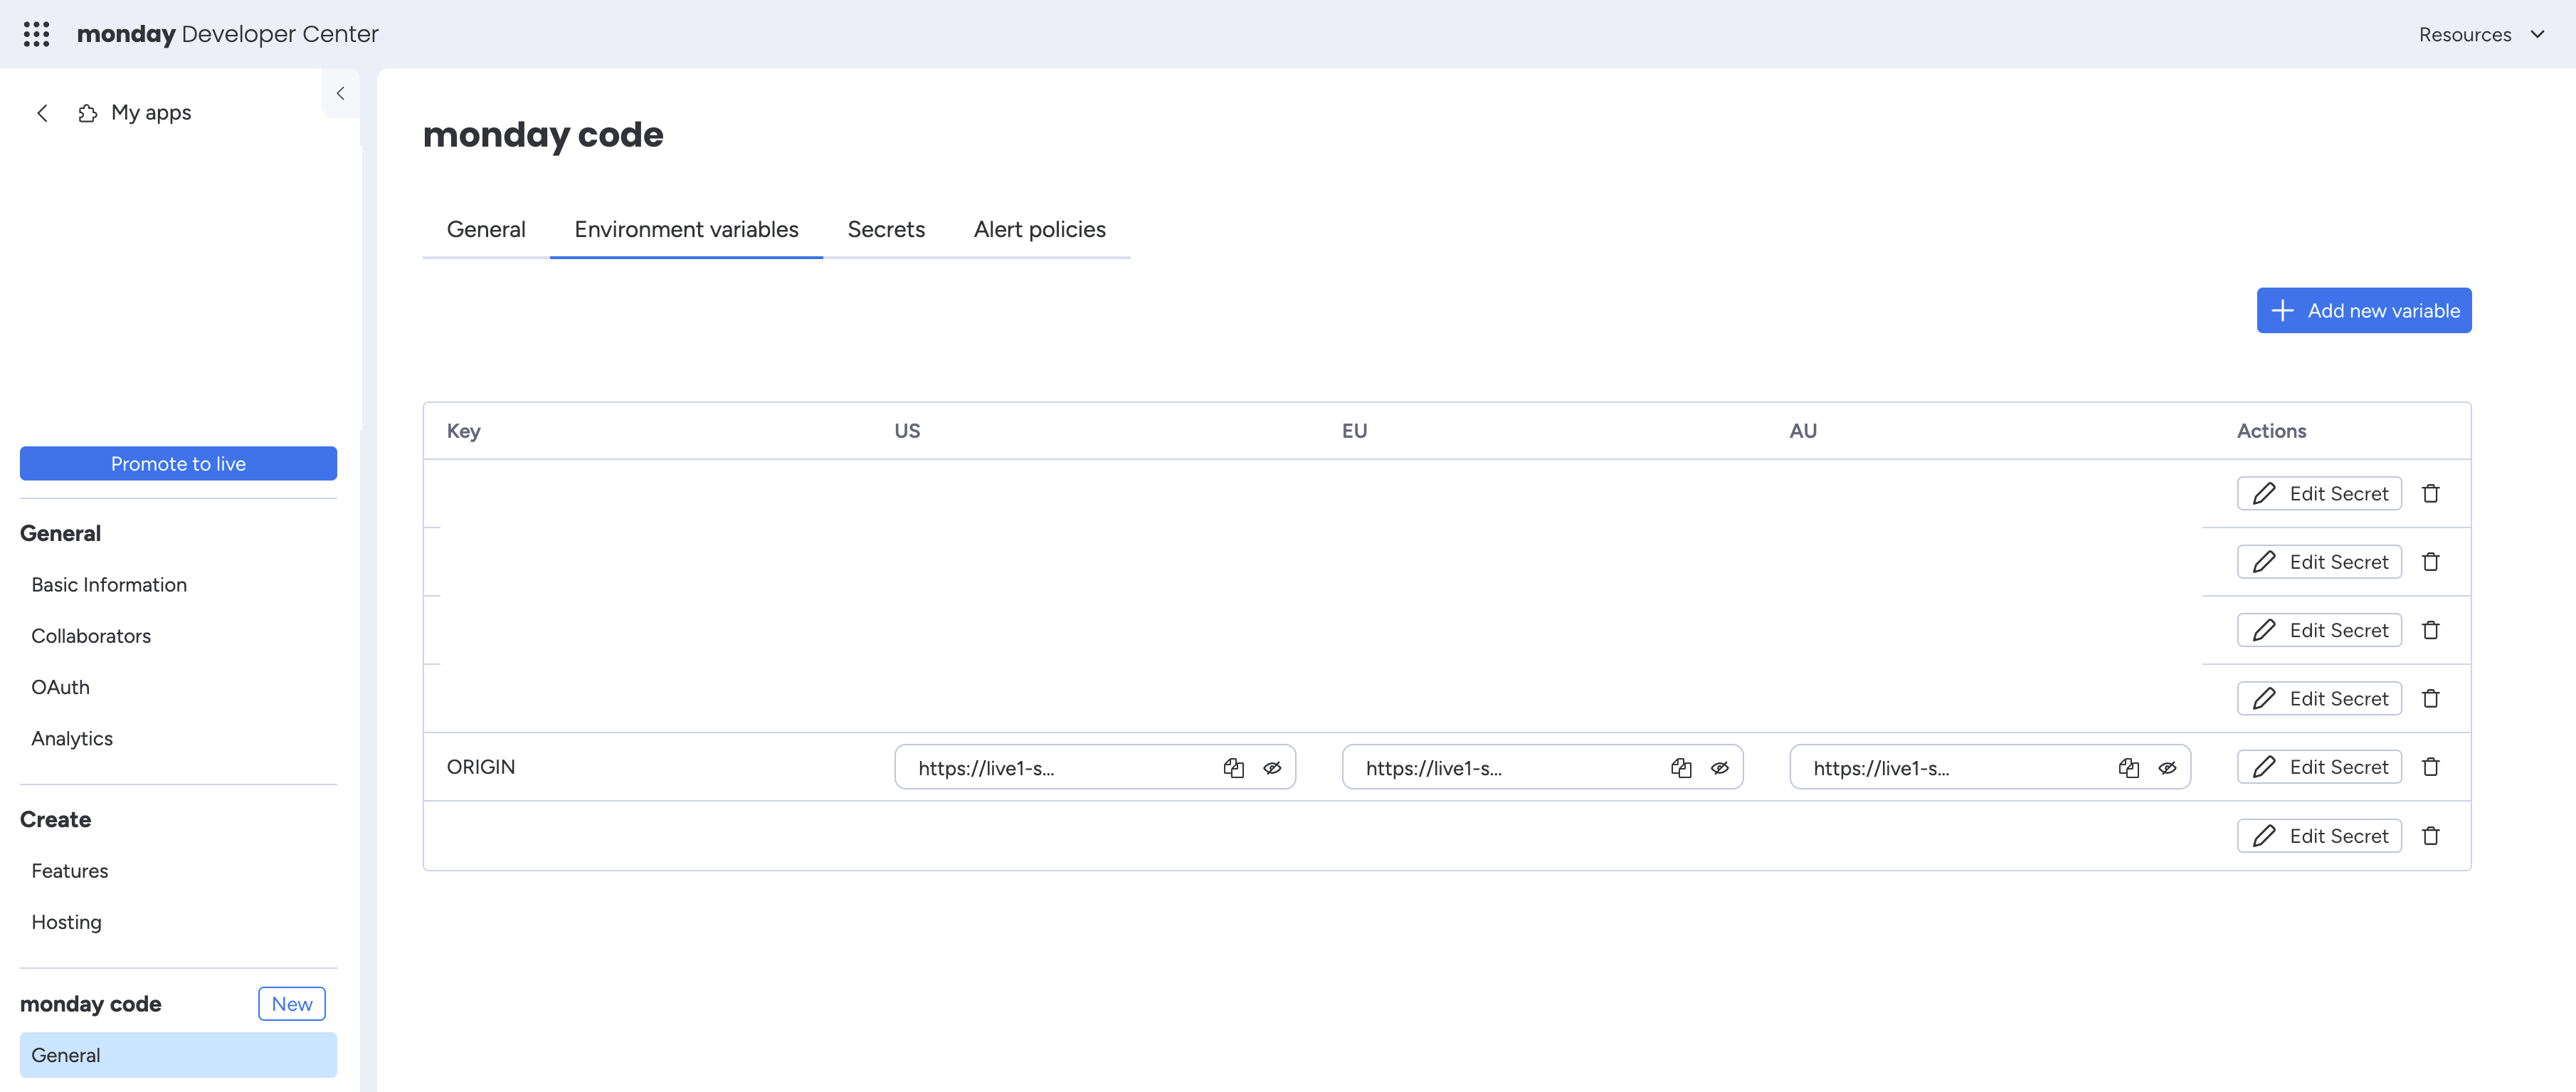
Task: Collapse the left sidebar panel
Action: click(340, 93)
